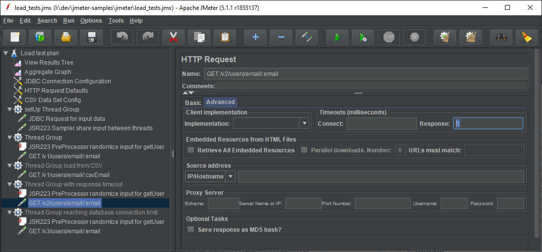Click the Proxy Port Number field

[x=382, y=203]
